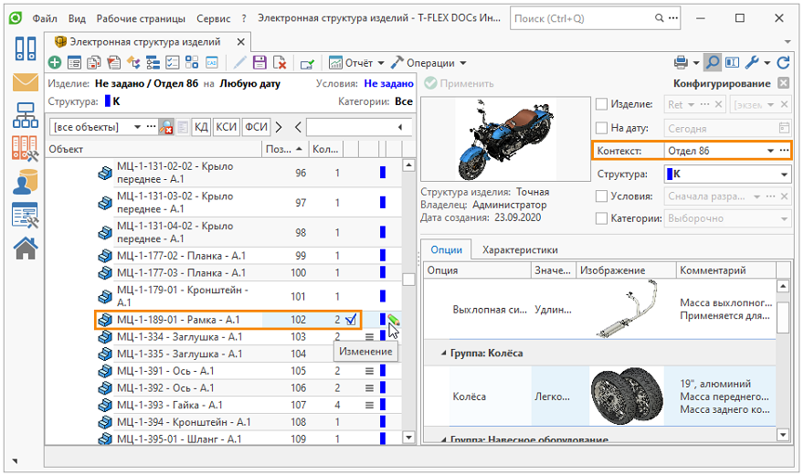Open the Отчёт dropdown menu
This screenshot has height=476, width=804.
click(x=358, y=63)
